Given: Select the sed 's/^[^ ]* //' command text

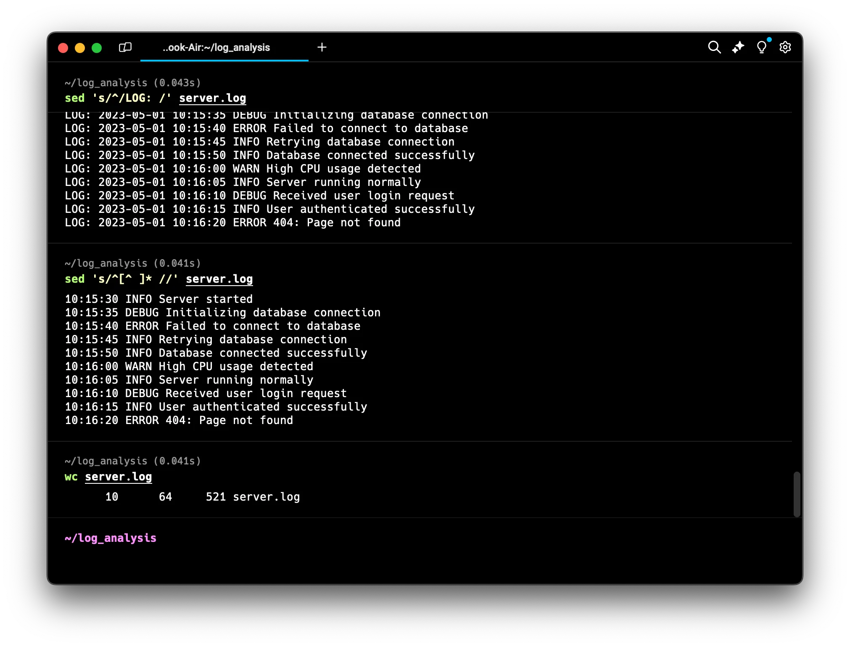Looking at the screenshot, I should (x=121, y=279).
